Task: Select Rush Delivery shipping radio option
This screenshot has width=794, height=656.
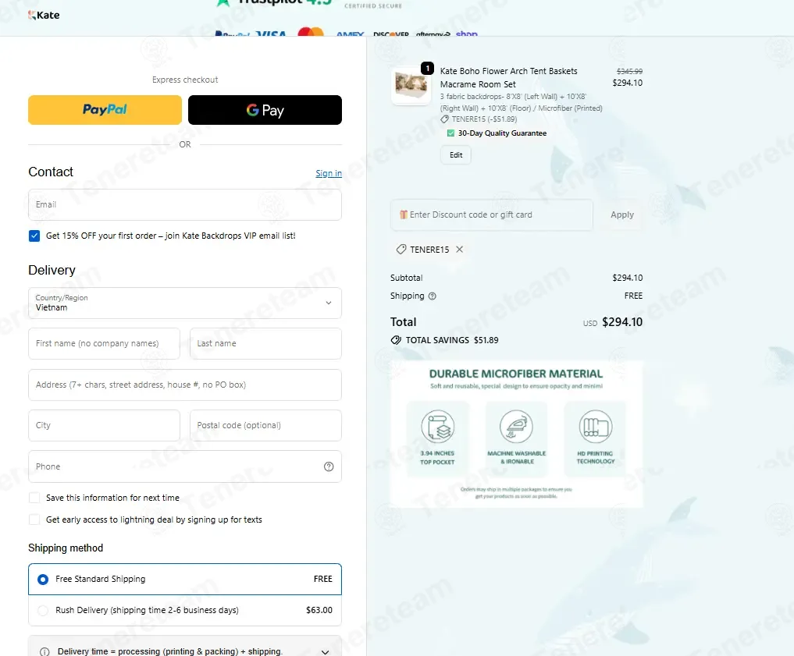Action: tap(43, 611)
